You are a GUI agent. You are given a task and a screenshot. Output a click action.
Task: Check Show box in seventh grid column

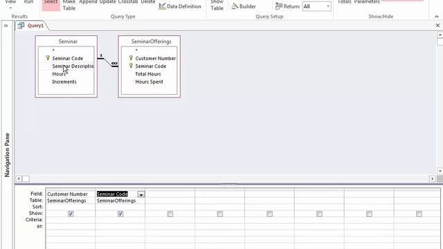369,214
